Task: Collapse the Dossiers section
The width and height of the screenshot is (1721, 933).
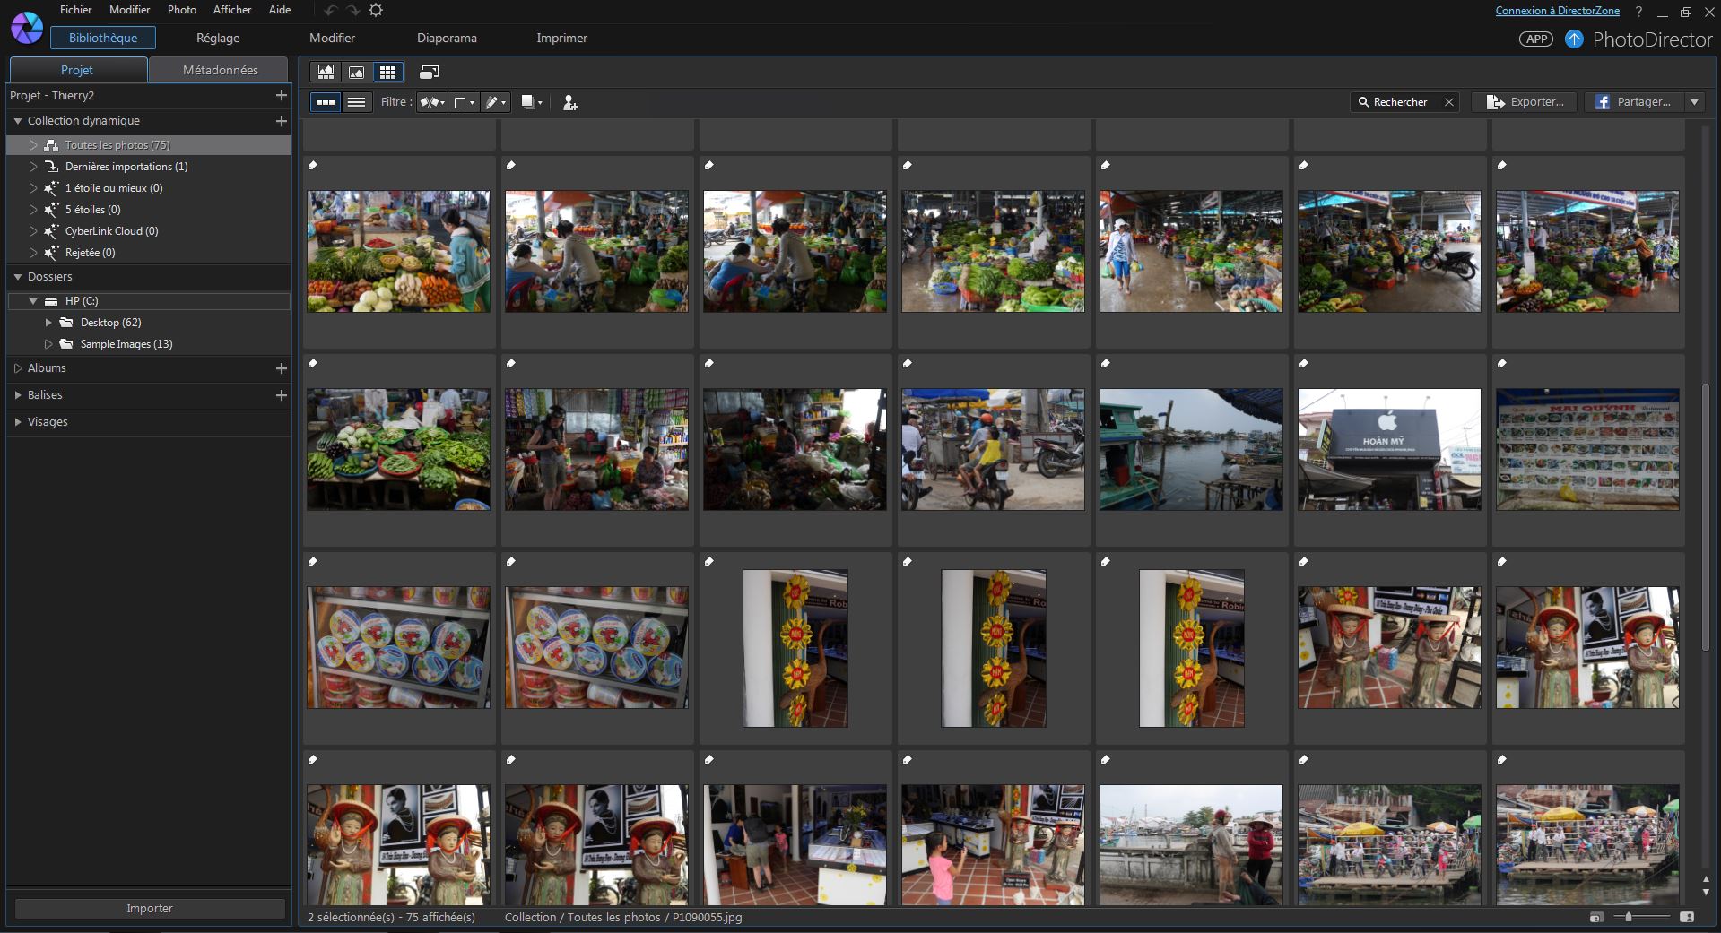Action: pyautogui.click(x=17, y=277)
